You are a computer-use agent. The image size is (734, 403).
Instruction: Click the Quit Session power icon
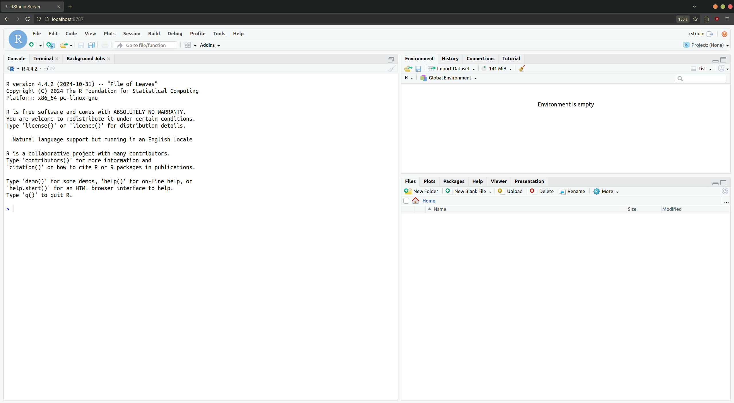click(x=724, y=34)
